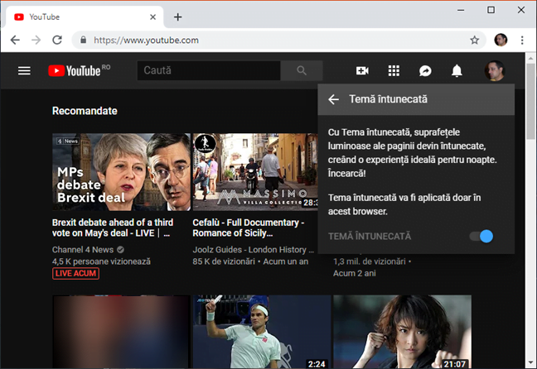Open the blurred video thumbnail

(x=121, y=332)
